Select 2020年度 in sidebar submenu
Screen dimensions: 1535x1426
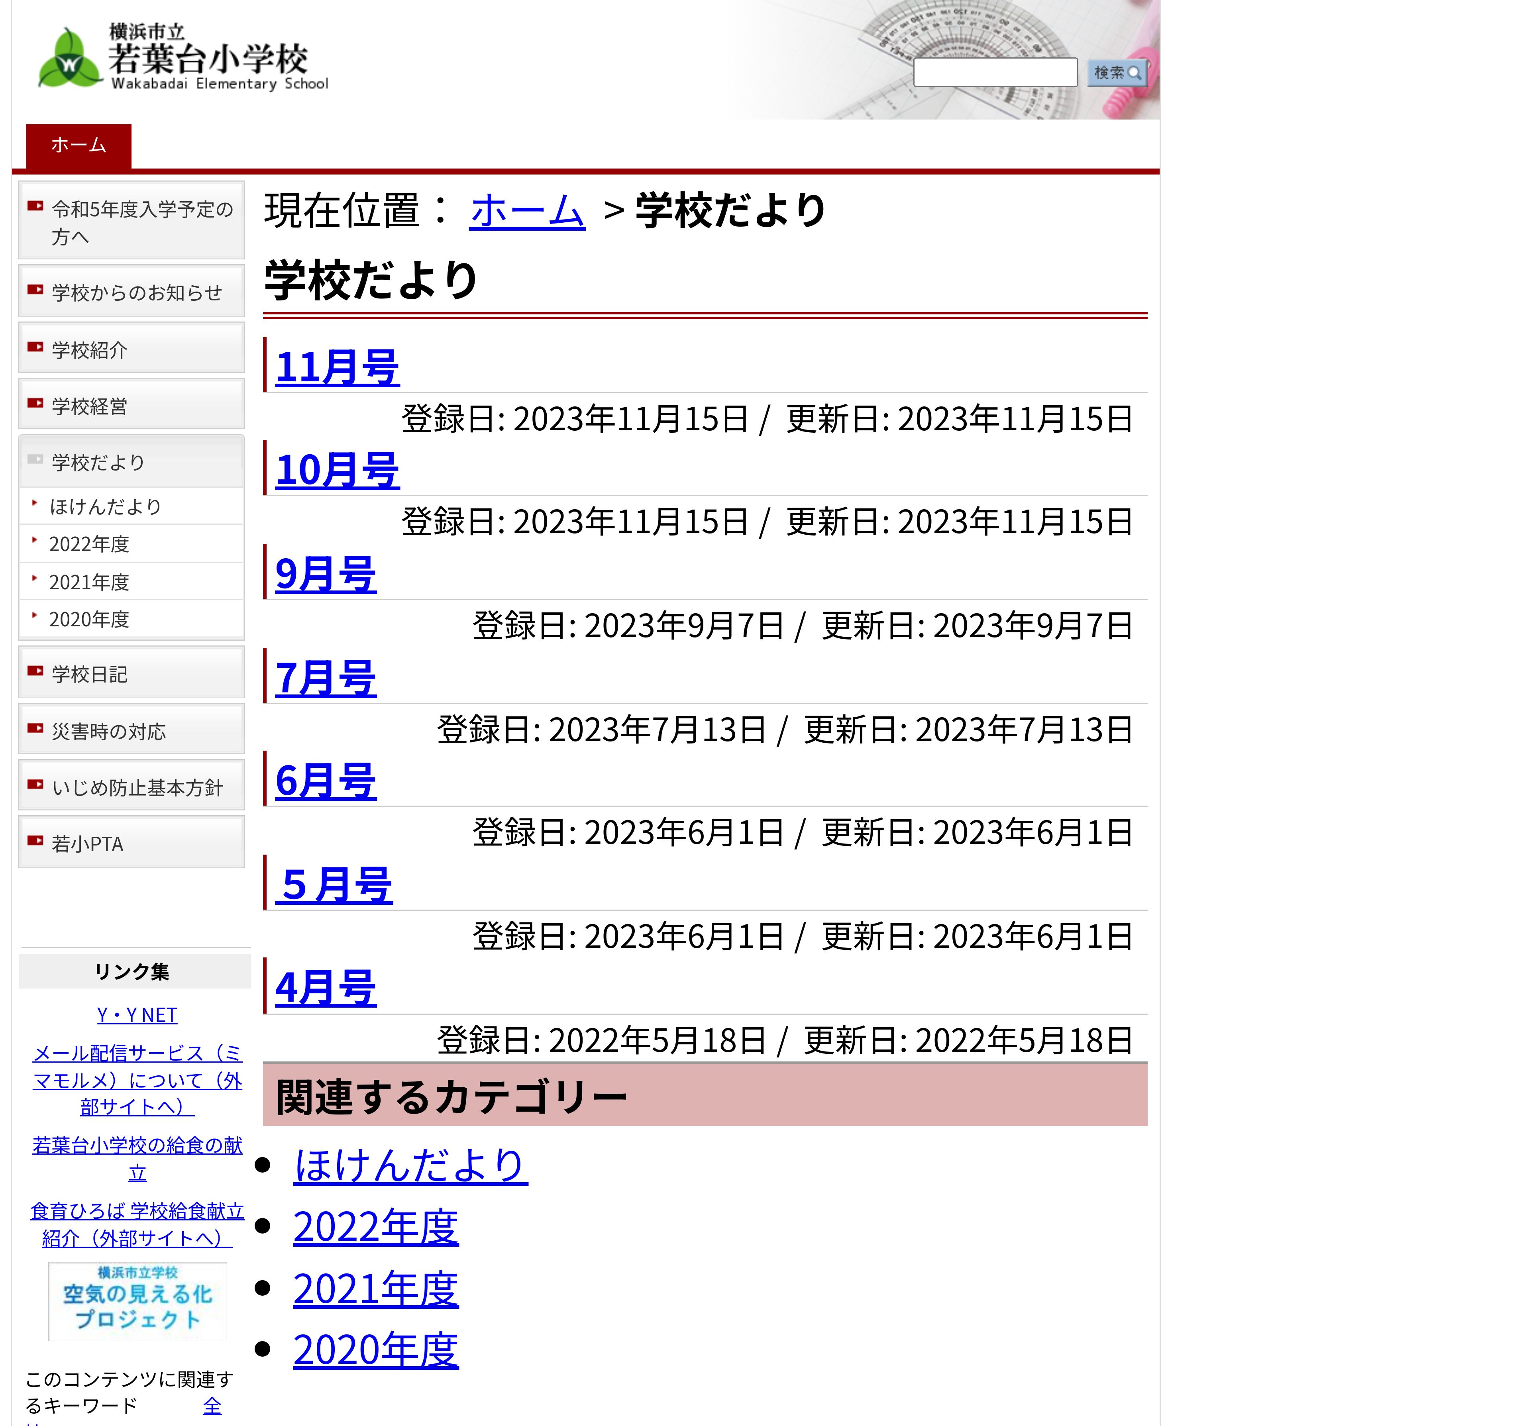coord(89,619)
